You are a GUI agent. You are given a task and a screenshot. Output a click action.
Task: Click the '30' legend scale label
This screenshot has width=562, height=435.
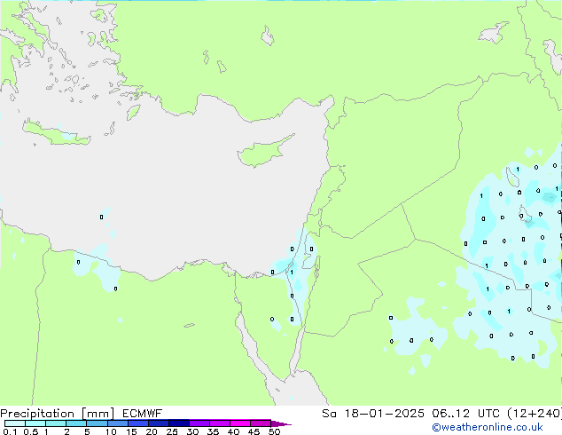pyautogui.click(x=192, y=431)
